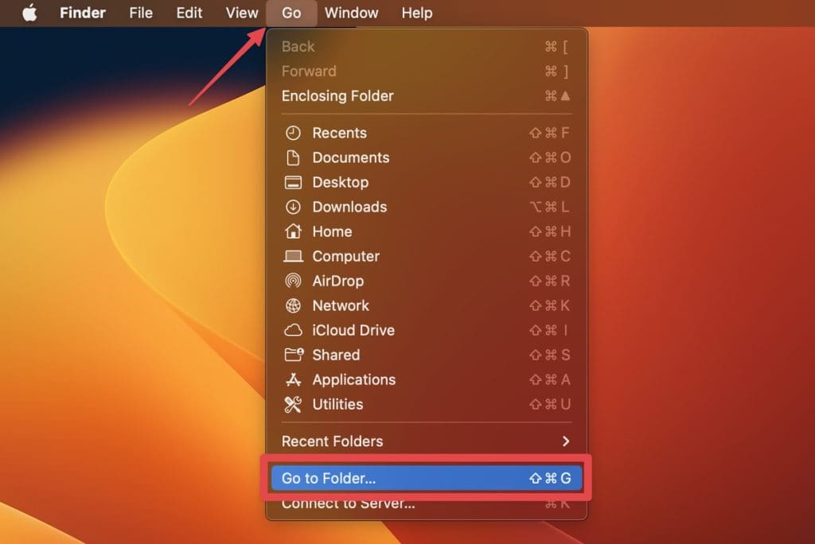This screenshot has width=815, height=544.
Task: Go to the Home folder
Action: click(x=427, y=231)
